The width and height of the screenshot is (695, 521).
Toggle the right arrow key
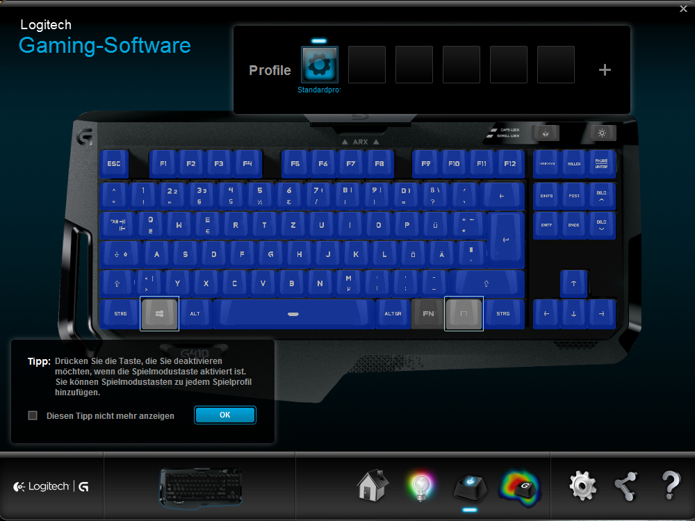[x=601, y=314]
